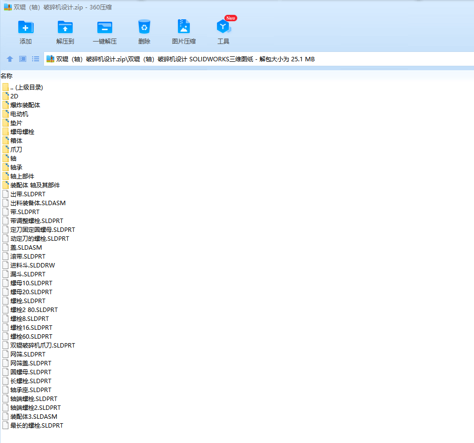Select the file 动定刀的螺栓.SLDPRT
Viewport: 474px width, 443px height.
pyautogui.click(x=36, y=239)
